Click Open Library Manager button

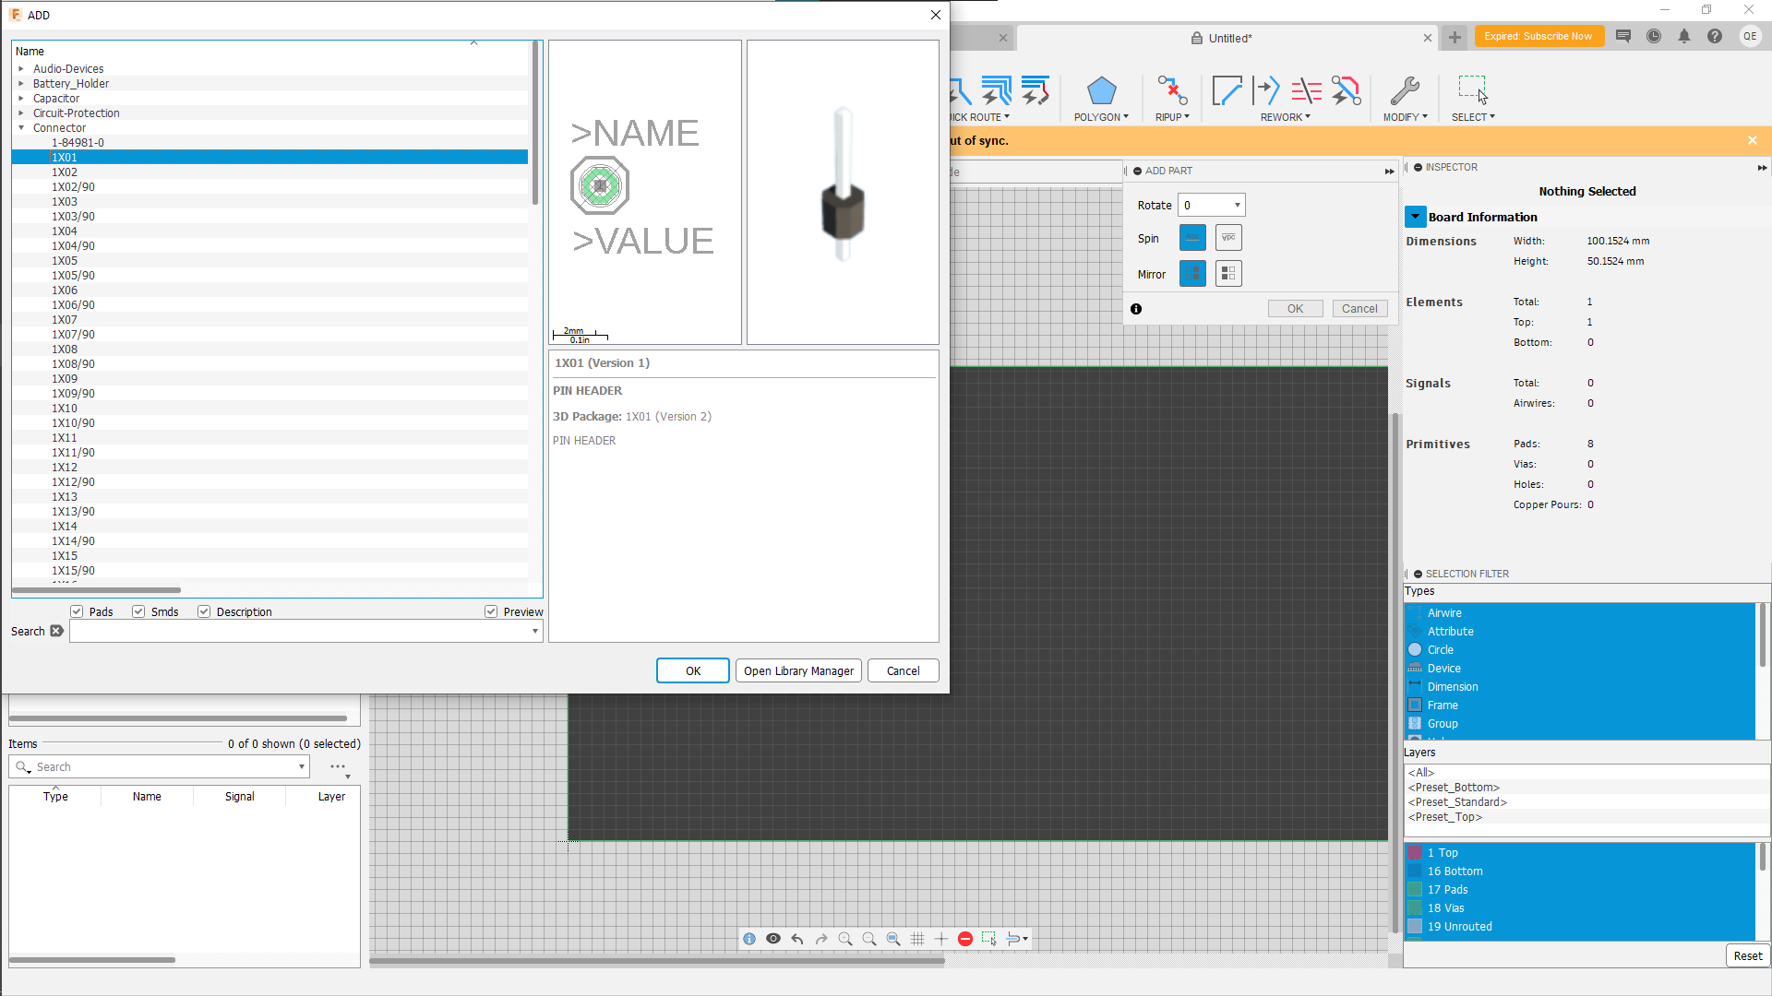tap(798, 670)
